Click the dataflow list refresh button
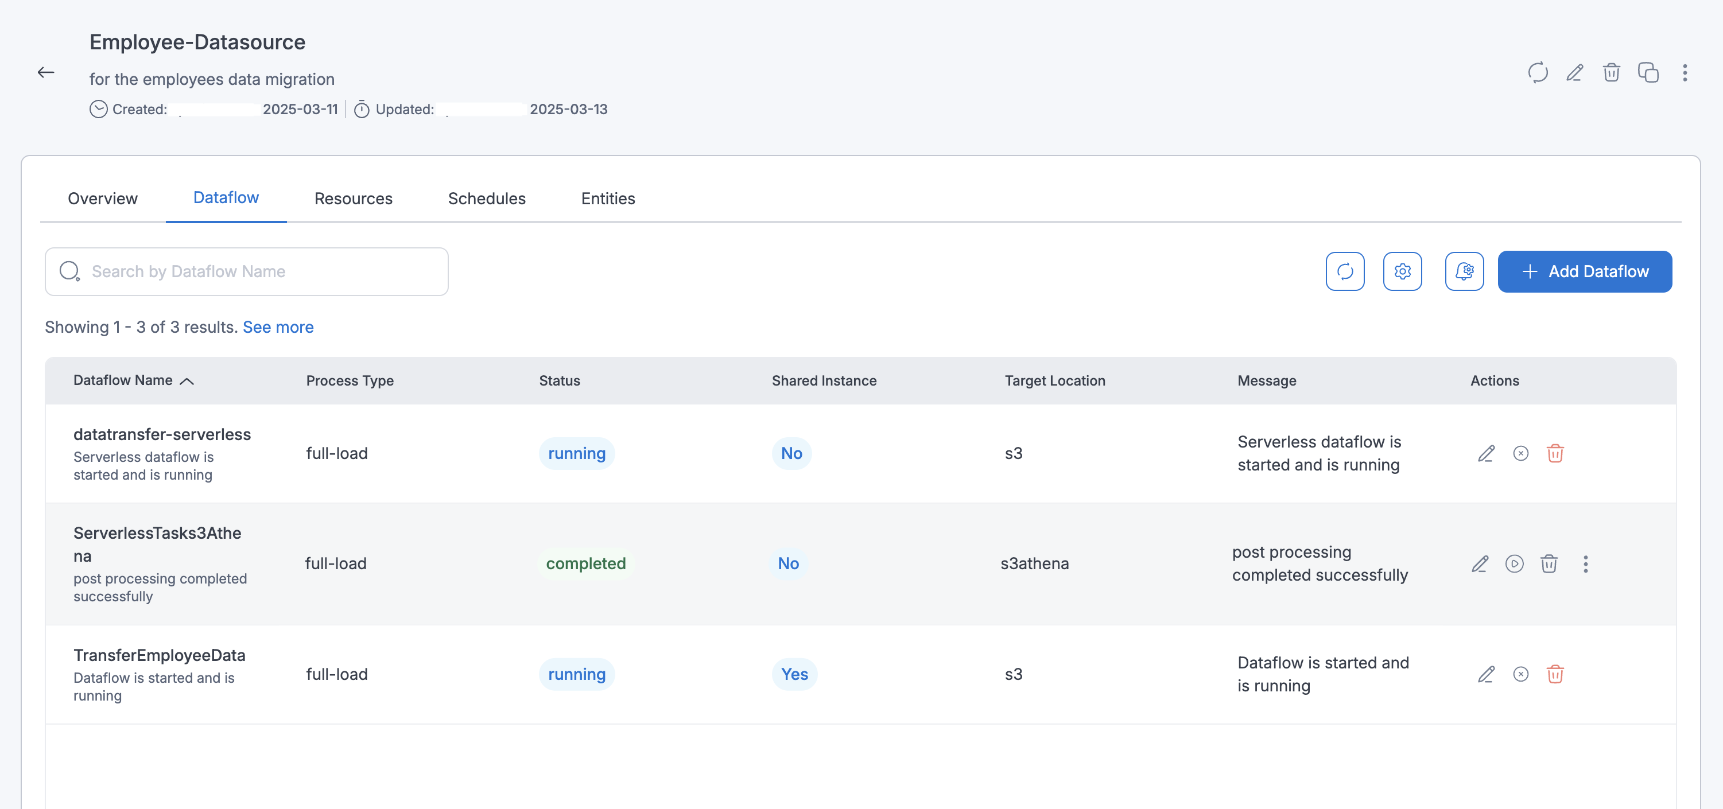The width and height of the screenshot is (1723, 809). pos(1345,271)
